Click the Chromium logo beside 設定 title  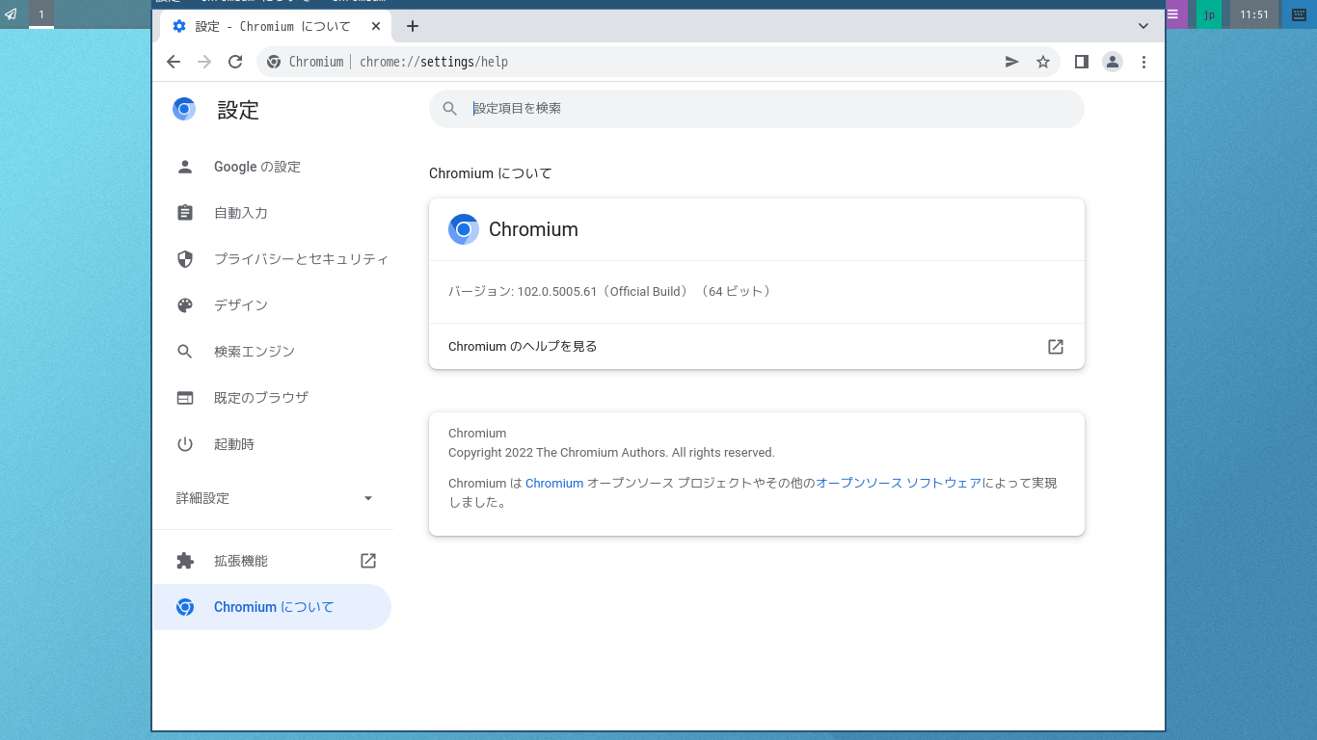(184, 109)
